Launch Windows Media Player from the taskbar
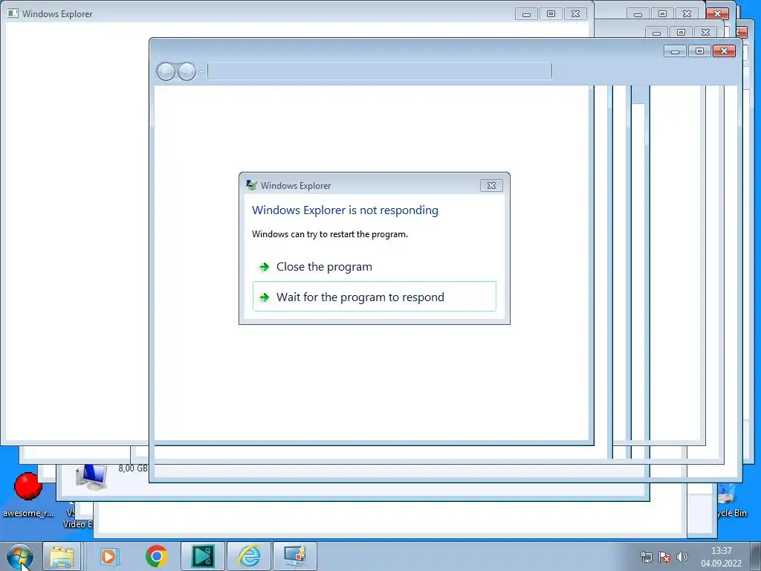 (109, 556)
